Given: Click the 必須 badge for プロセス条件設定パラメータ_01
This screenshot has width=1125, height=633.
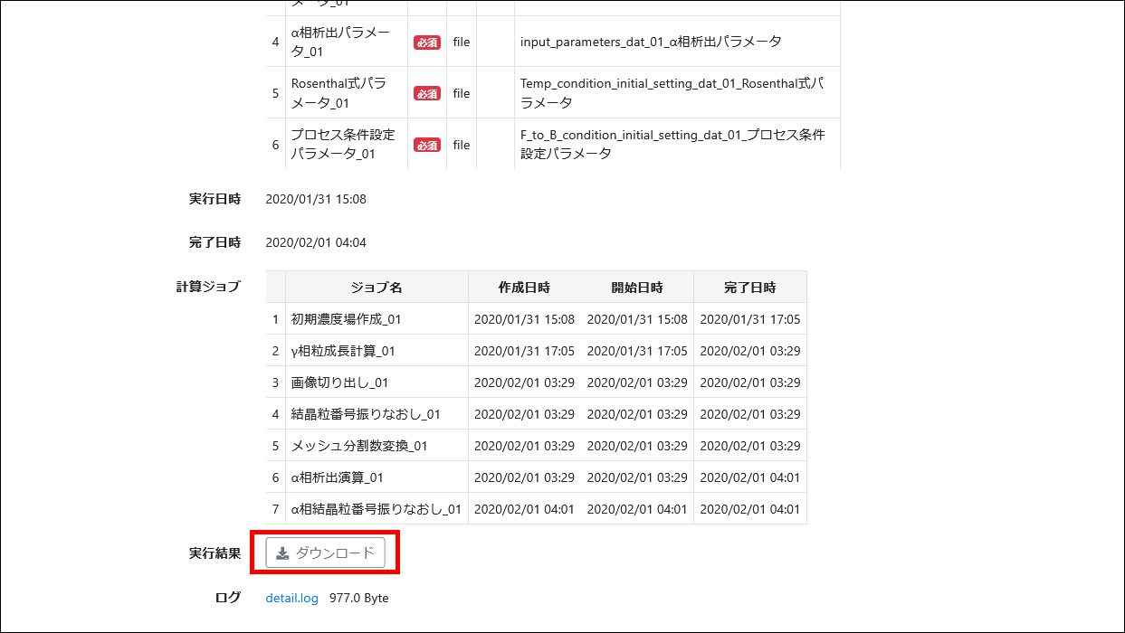Looking at the screenshot, I should click(x=426, y=145).
